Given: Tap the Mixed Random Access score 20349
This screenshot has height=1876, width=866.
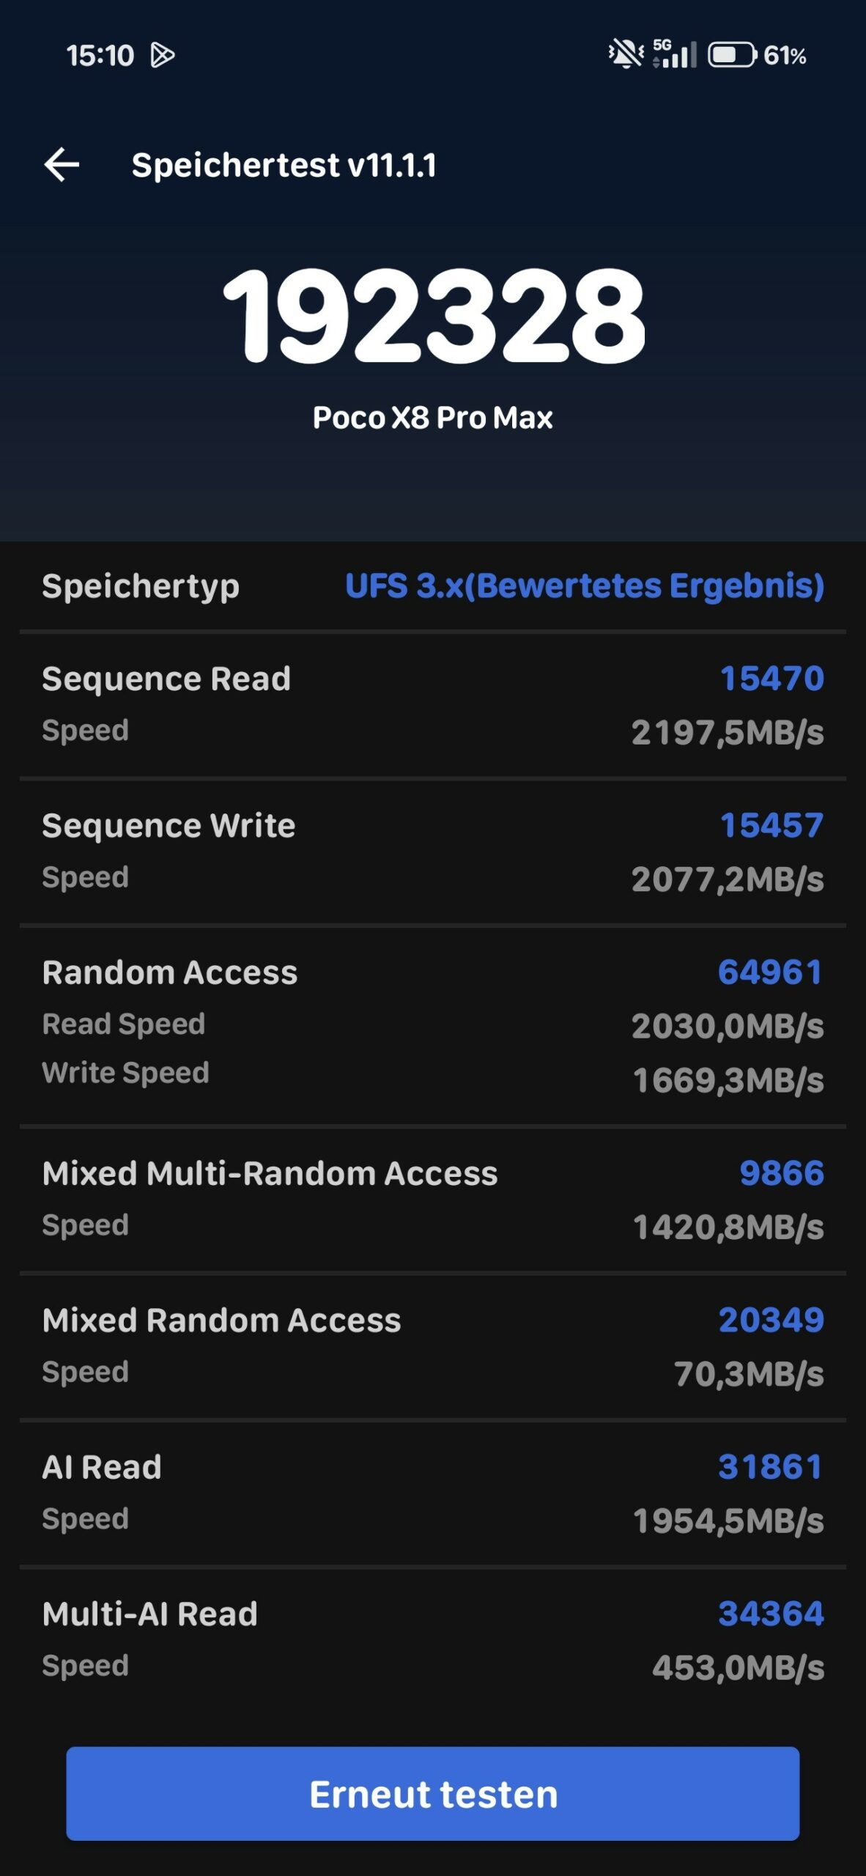Looking at the screenshot, I should tap(771, 1320).
